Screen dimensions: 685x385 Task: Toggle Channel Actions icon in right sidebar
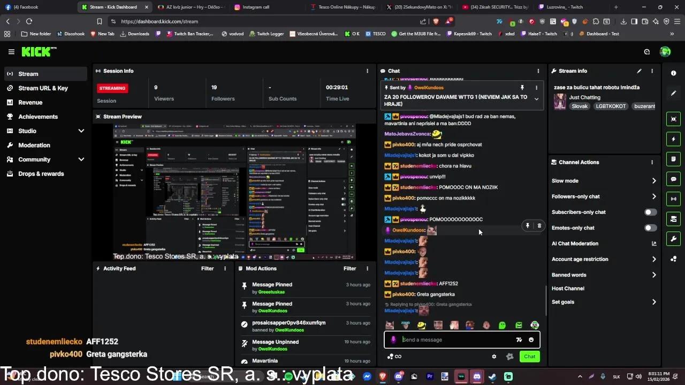tap(674, 219)
